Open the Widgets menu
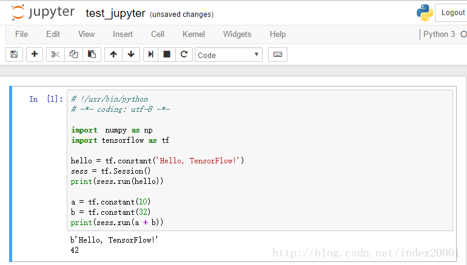The height and width of the screenshot is (265, 467). (237, 34)
